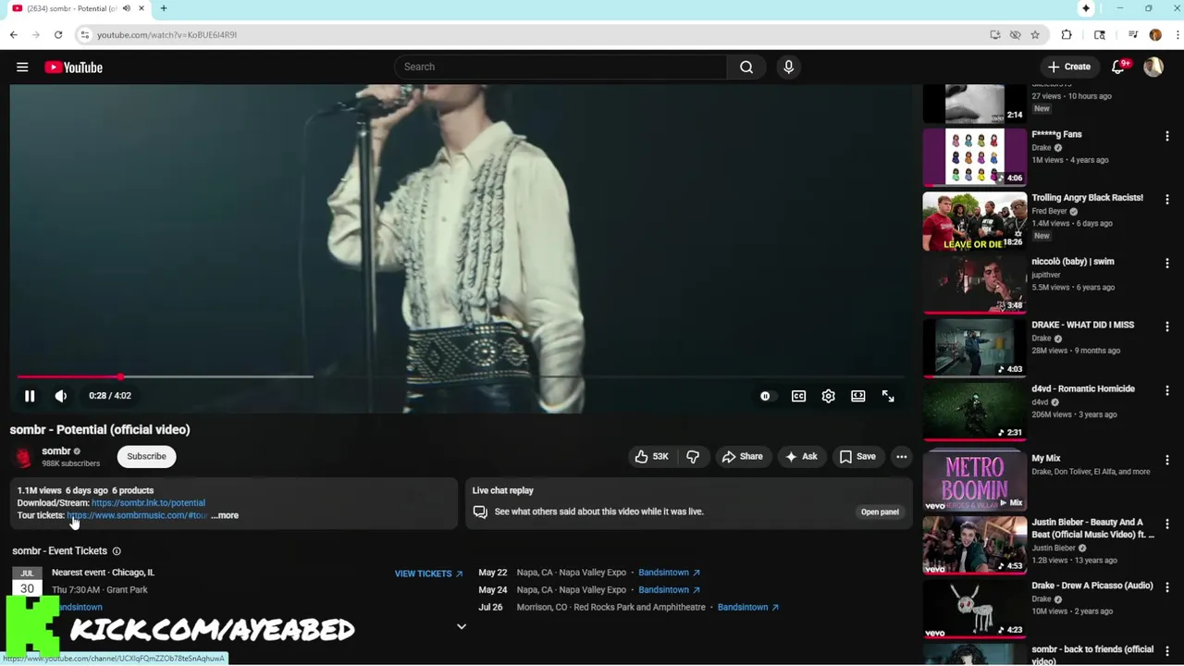Open Chrome profile avatar
The image size is (1184, 666).
click(1155, 34)
